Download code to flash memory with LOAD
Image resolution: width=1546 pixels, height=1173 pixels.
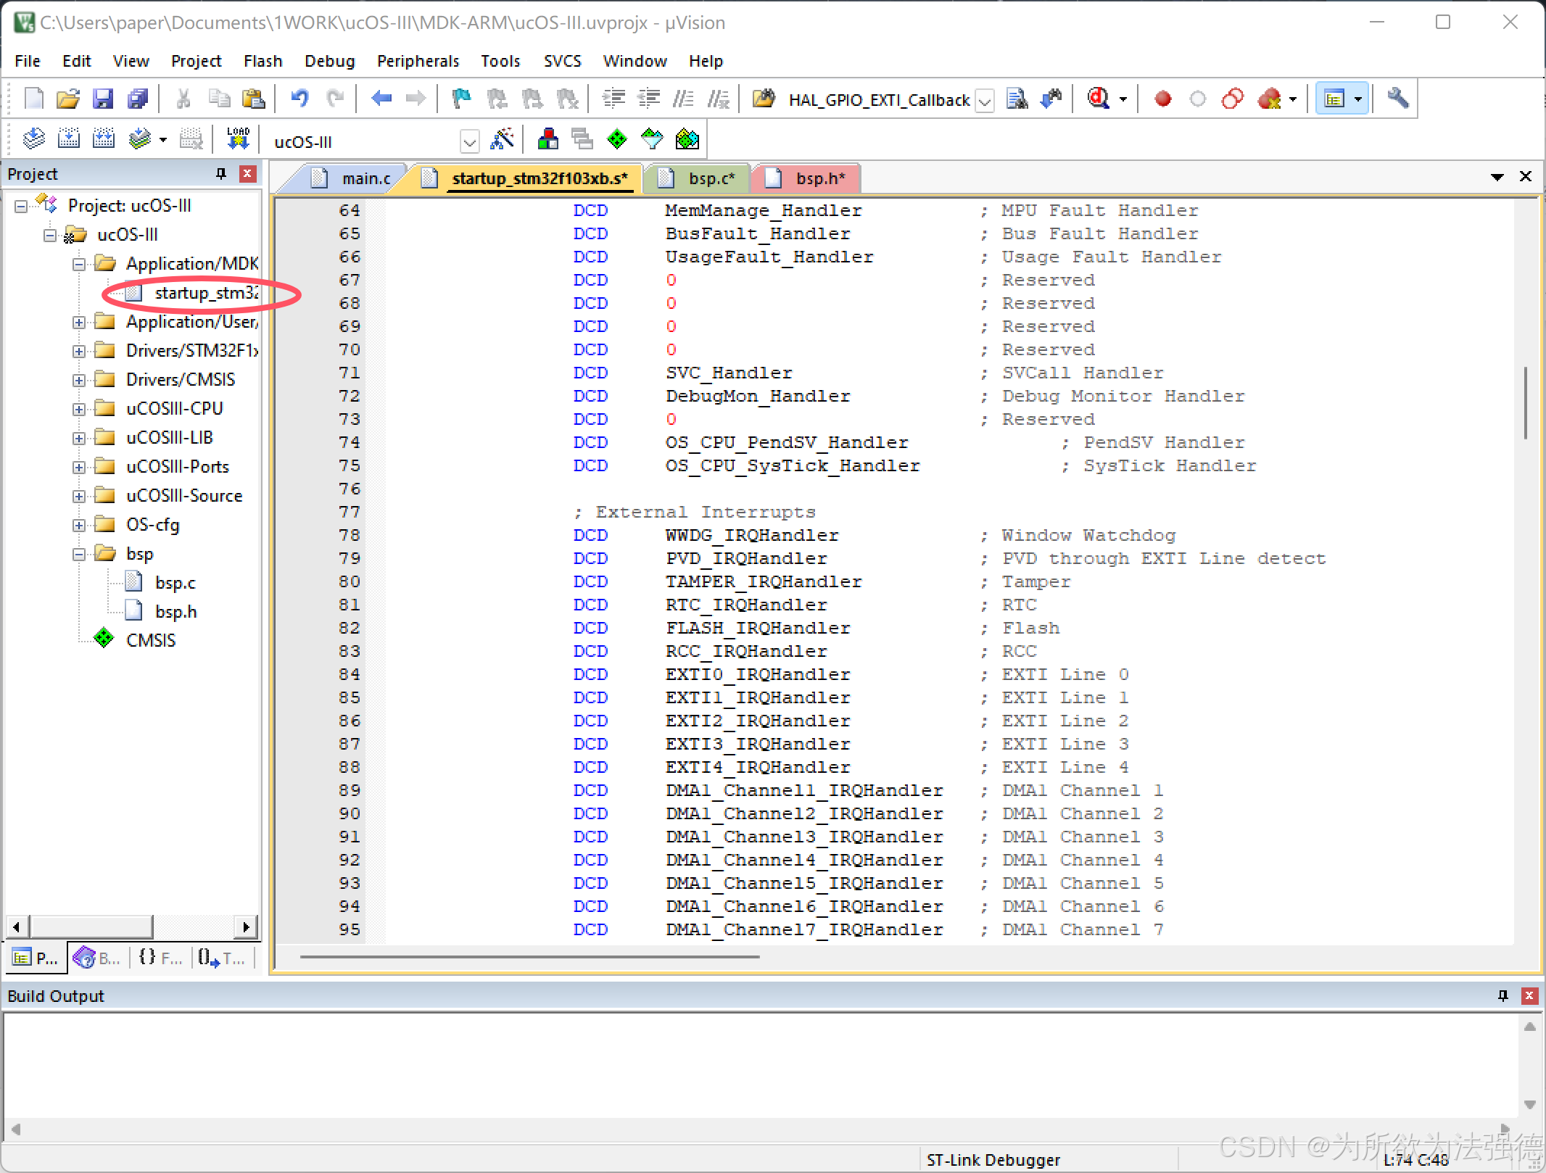(x=237, y=138)
